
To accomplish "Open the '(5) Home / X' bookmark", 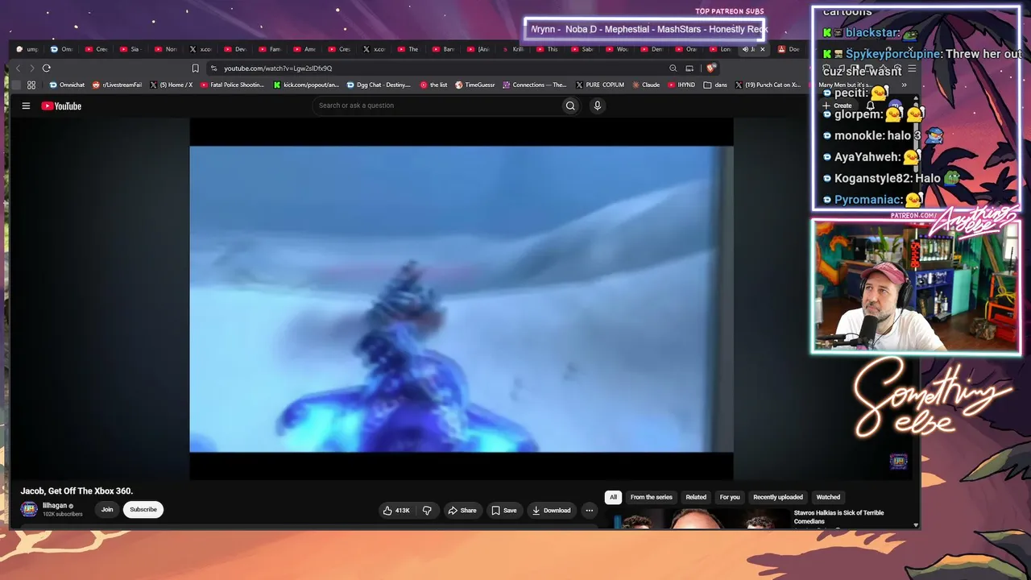I will point(171,85).
